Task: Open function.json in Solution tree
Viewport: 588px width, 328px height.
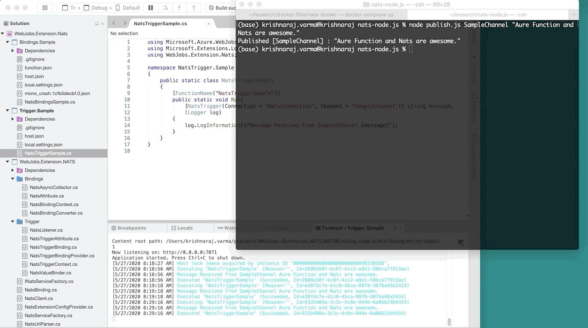Action: [38, 68]
